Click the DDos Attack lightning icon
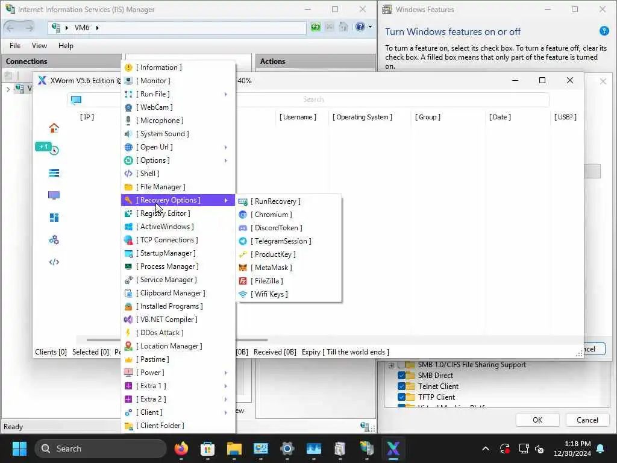This screenshot has height=463, width=617. (128, 333)
